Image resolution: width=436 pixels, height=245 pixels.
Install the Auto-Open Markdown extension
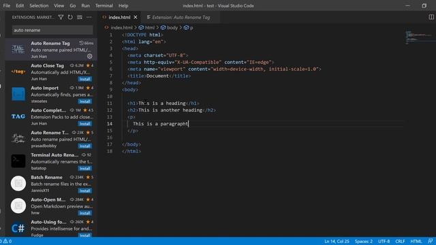pyautogui.click(x=84, y=213)
